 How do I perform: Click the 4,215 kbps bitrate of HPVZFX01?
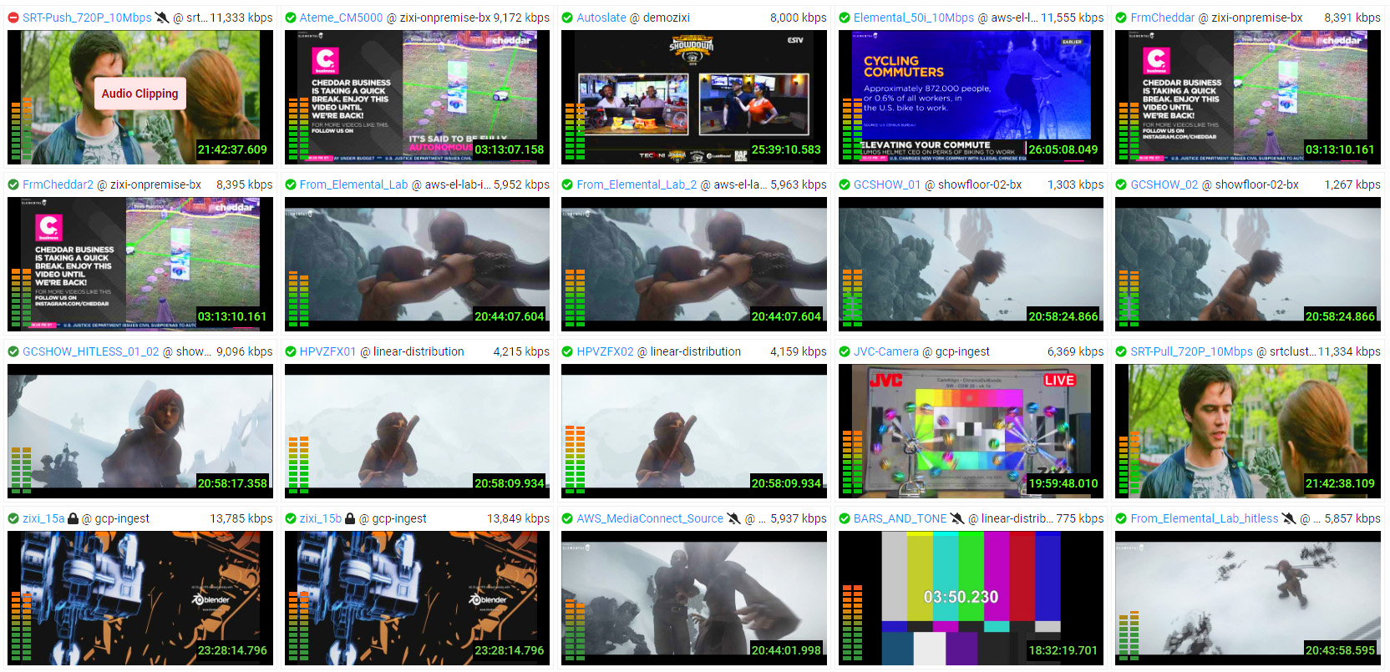[521, 351]
